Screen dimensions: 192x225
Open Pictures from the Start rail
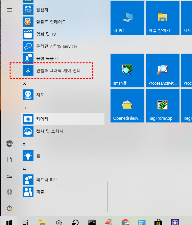click(9, 176)
